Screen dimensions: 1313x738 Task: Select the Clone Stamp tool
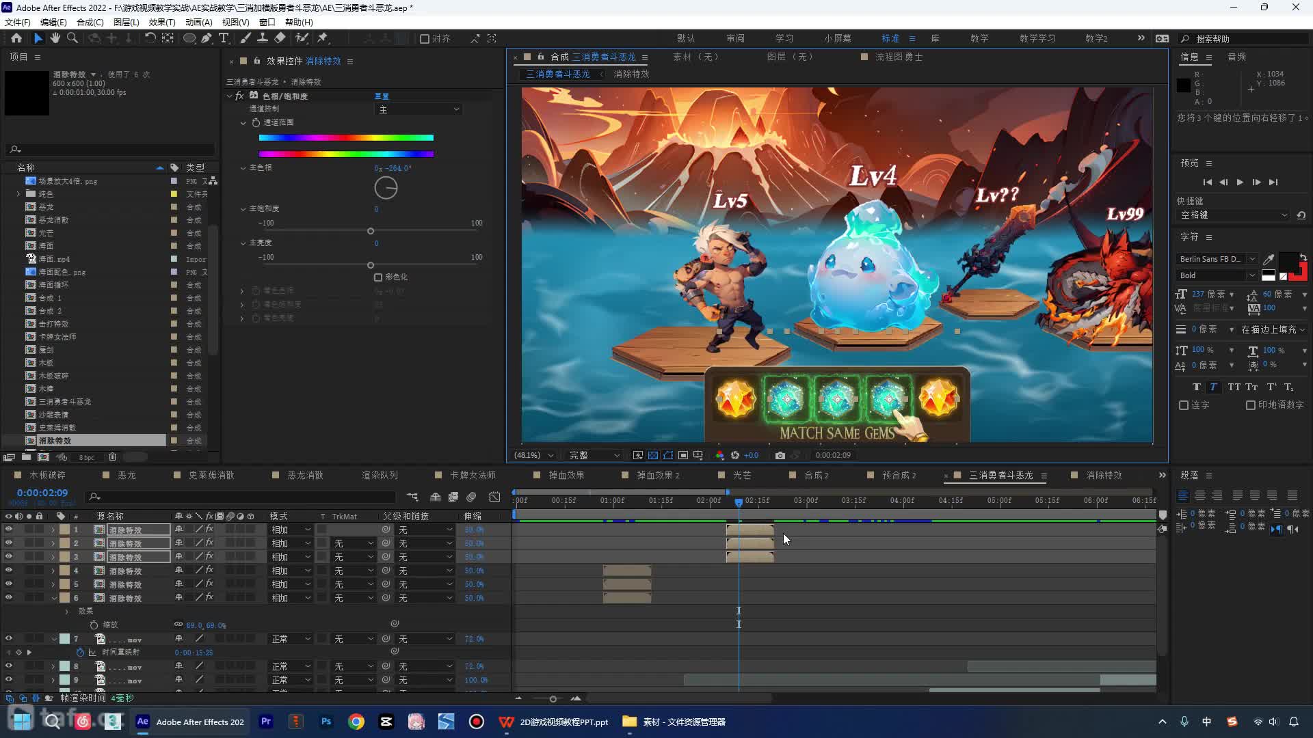(x=262, y=38)
